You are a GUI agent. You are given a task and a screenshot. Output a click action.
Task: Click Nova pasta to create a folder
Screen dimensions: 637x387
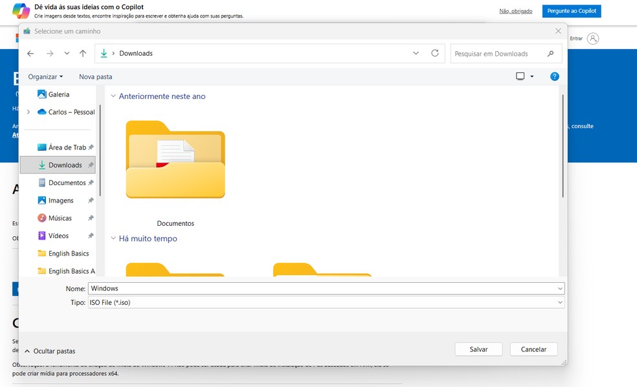[x=95, y=76]
